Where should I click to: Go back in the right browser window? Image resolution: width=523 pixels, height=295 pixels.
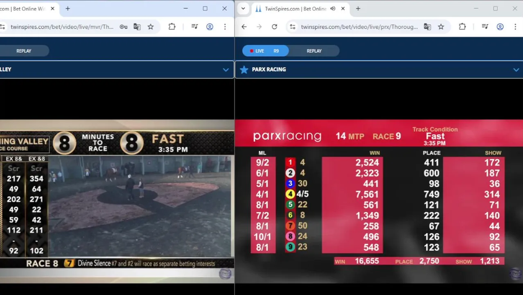pyautogui.click(x=244, y=27)
